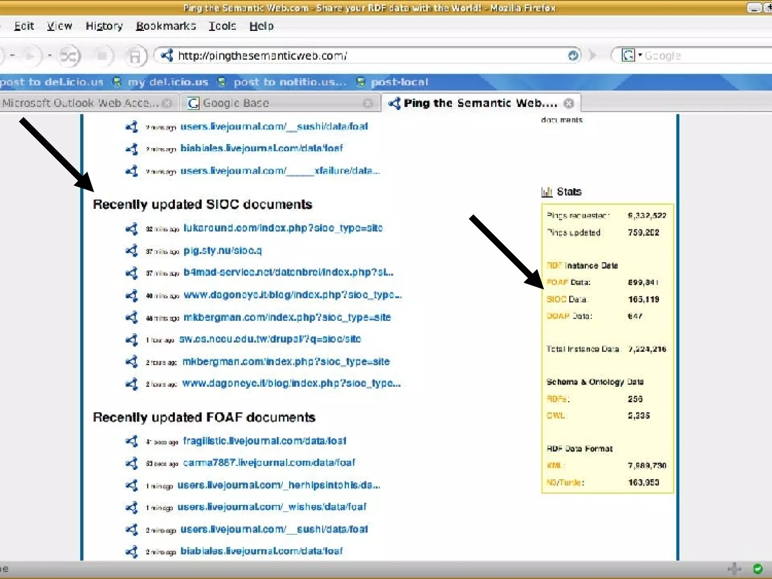772x579 pixels.
Task: Click the share icon next to pig.sty.nu link
Action: tap(132, 251)
